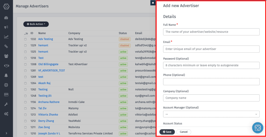Expand the Account Manager dropdown

[211, 114]
